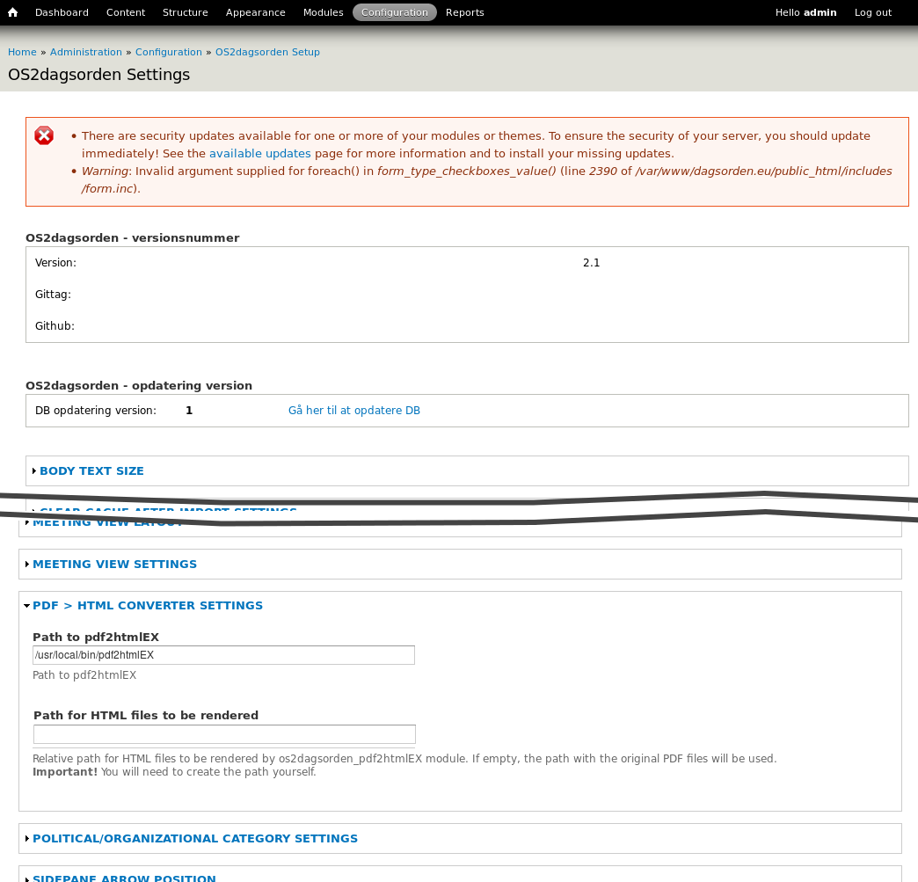Click OS2dagsorden - versionsnummer heading
Viewport: 918px width, 882px height.
[132, 237]
